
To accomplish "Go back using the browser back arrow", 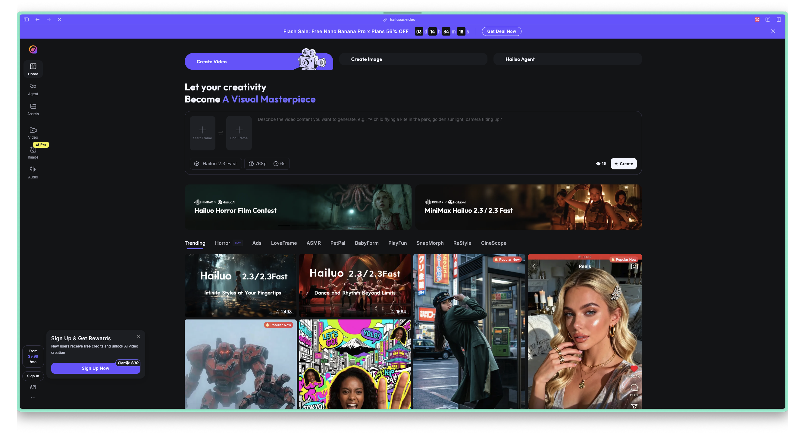I will click(37, 19).
